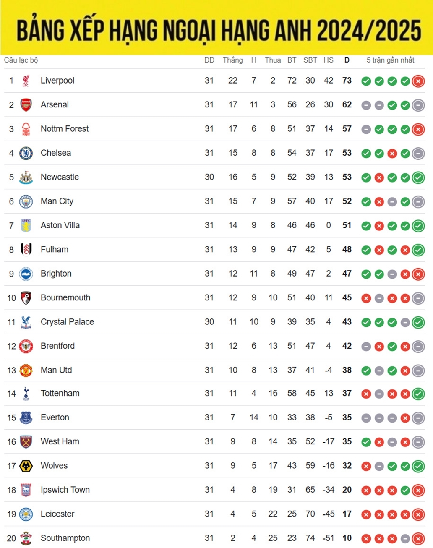Open the Nottm Forest team link
The height and width of the screenshot is (548, 433).
[x=65, y=129]
